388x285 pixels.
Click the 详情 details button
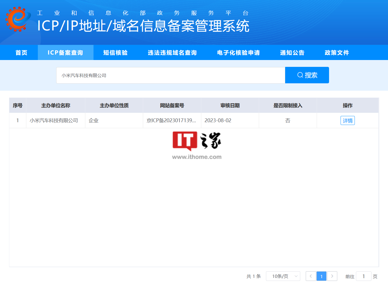[347, 120]
